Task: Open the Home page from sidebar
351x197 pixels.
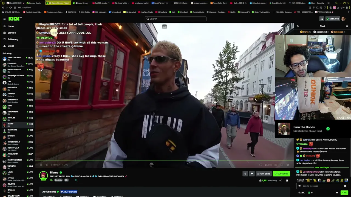Action: [11, 26]
